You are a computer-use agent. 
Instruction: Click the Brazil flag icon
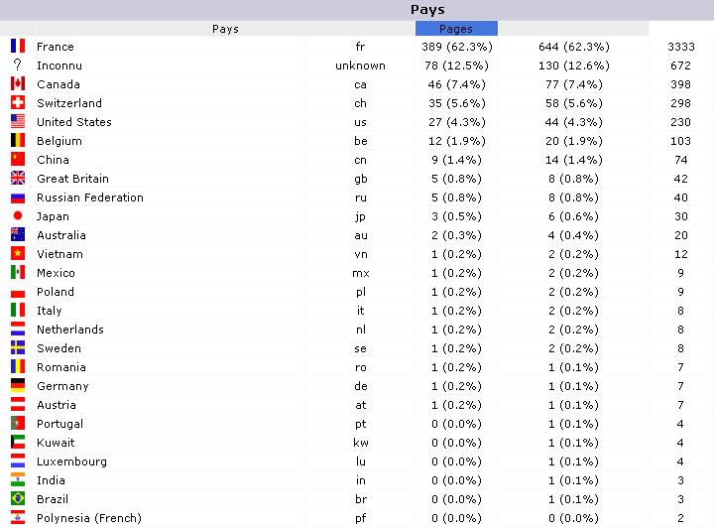[18, 498]
